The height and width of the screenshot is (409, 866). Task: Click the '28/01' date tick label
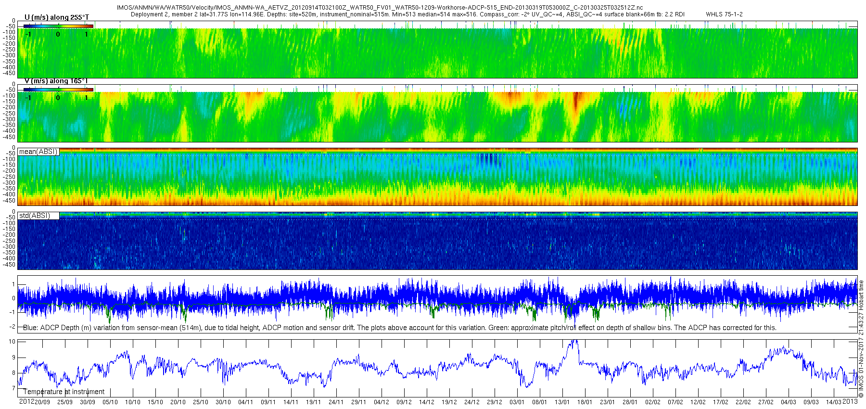(630, 402)
